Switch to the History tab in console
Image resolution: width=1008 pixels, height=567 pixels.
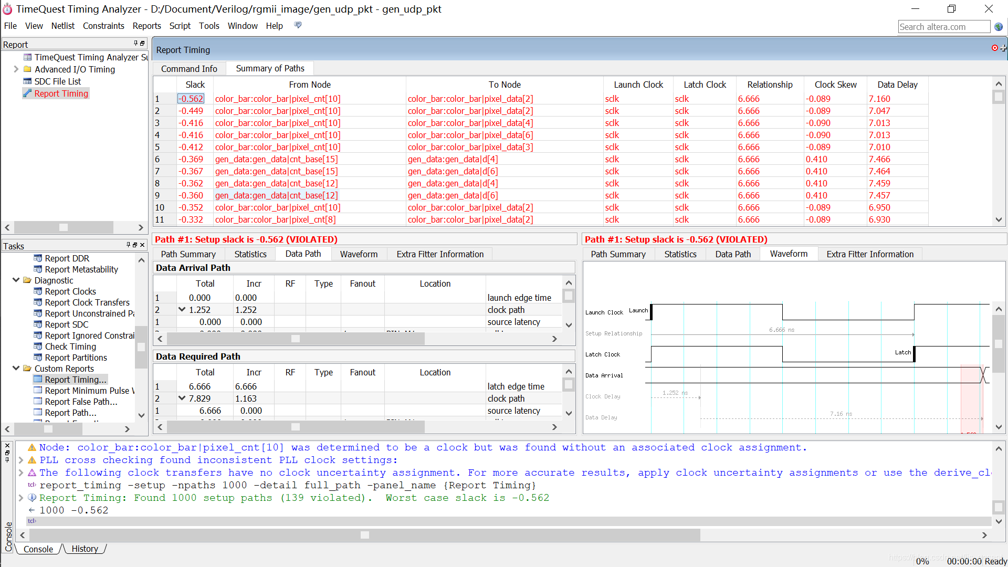(x=85, y=549)
